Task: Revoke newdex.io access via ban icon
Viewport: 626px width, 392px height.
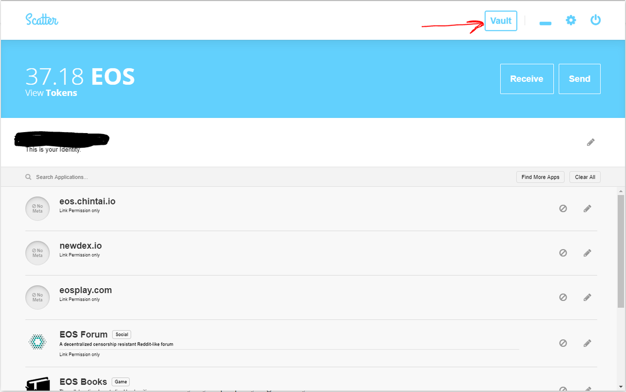Action: 563,253
